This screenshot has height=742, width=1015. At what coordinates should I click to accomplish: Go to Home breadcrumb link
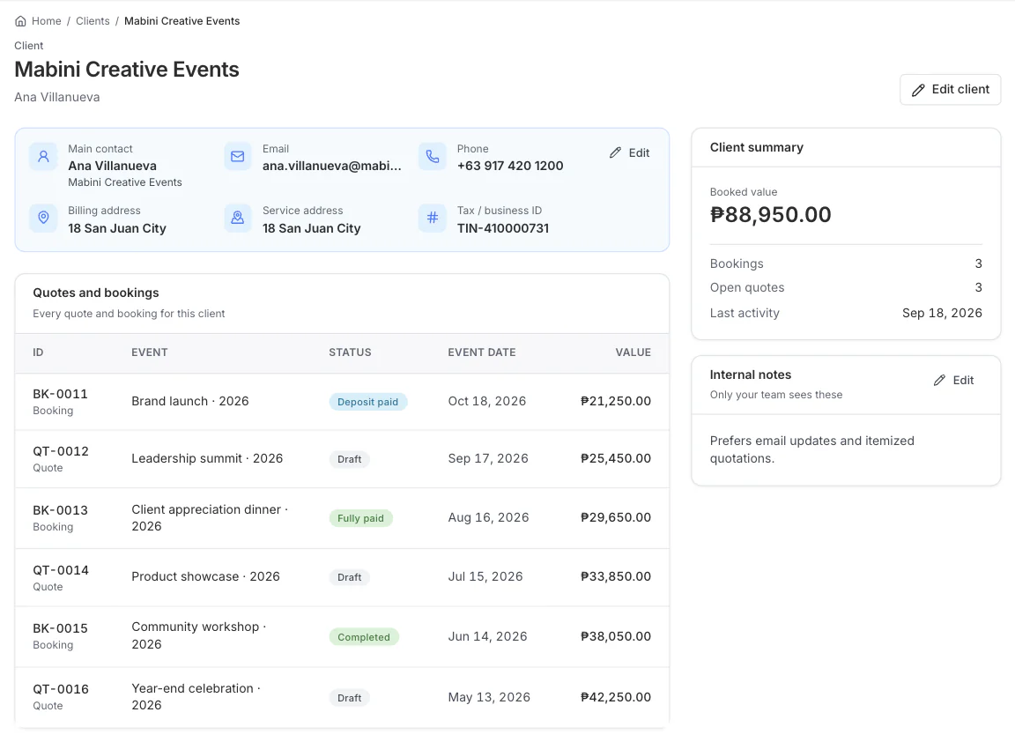click(46, 21)
